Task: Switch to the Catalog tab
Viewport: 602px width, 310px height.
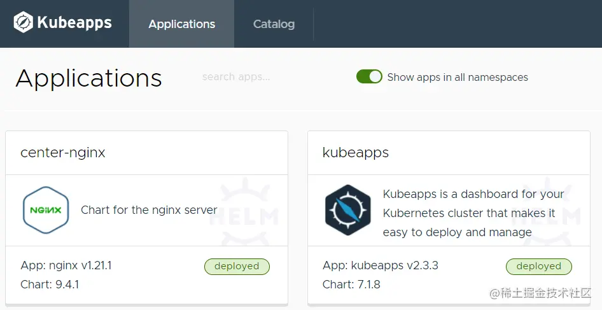Action: 274,24
